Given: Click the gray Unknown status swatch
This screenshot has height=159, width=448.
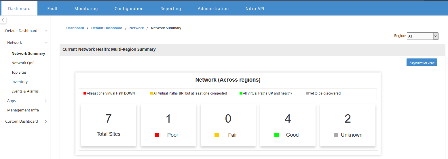Looking at the screenshot, I should [336, 135].
